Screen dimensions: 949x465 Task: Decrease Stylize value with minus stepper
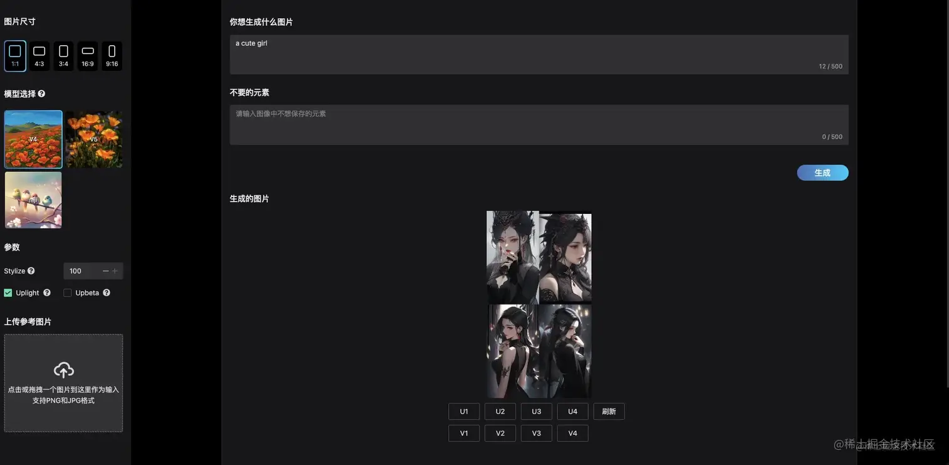pyautogui.click(x=105, y=271)
